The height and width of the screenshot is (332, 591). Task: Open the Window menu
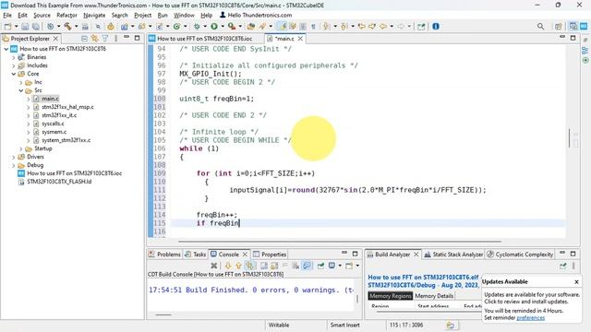point(184,15)
